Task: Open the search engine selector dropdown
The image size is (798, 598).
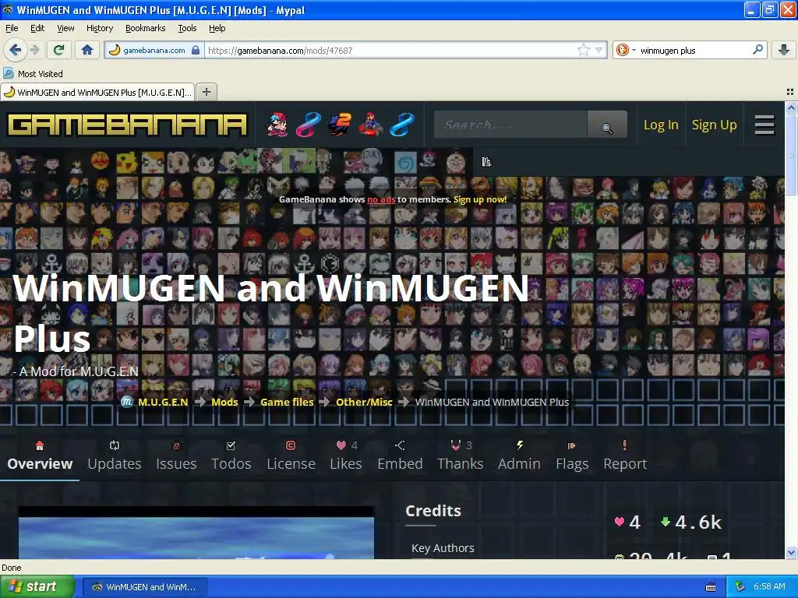Action: coord(626,50)
